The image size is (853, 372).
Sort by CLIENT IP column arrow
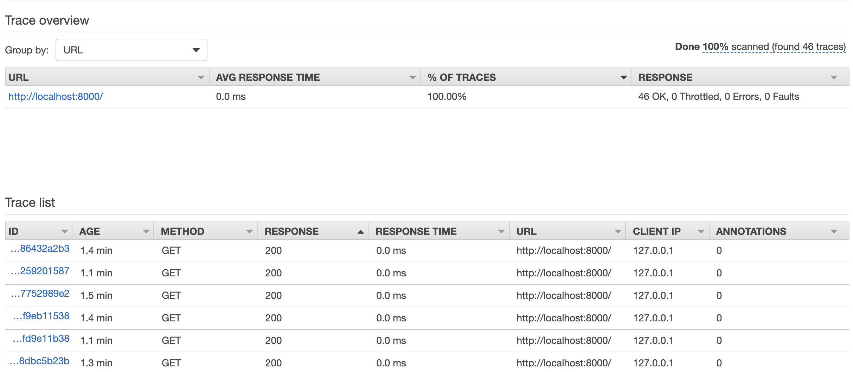coord(701,231)
